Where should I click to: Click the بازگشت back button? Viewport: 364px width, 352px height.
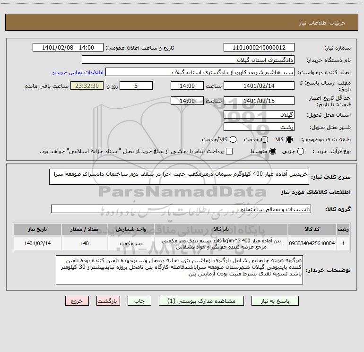[x=108, y=301]
